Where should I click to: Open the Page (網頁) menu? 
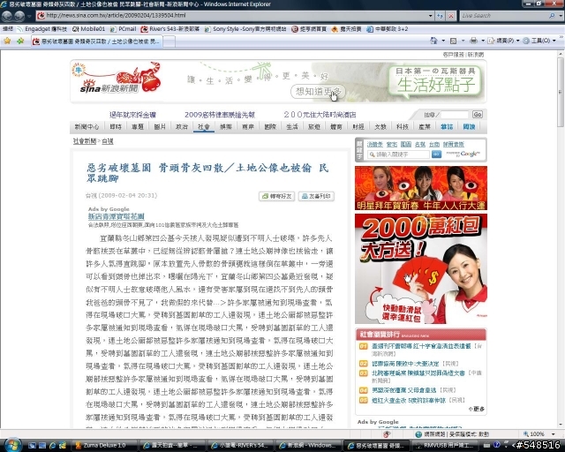pos(503,41)
